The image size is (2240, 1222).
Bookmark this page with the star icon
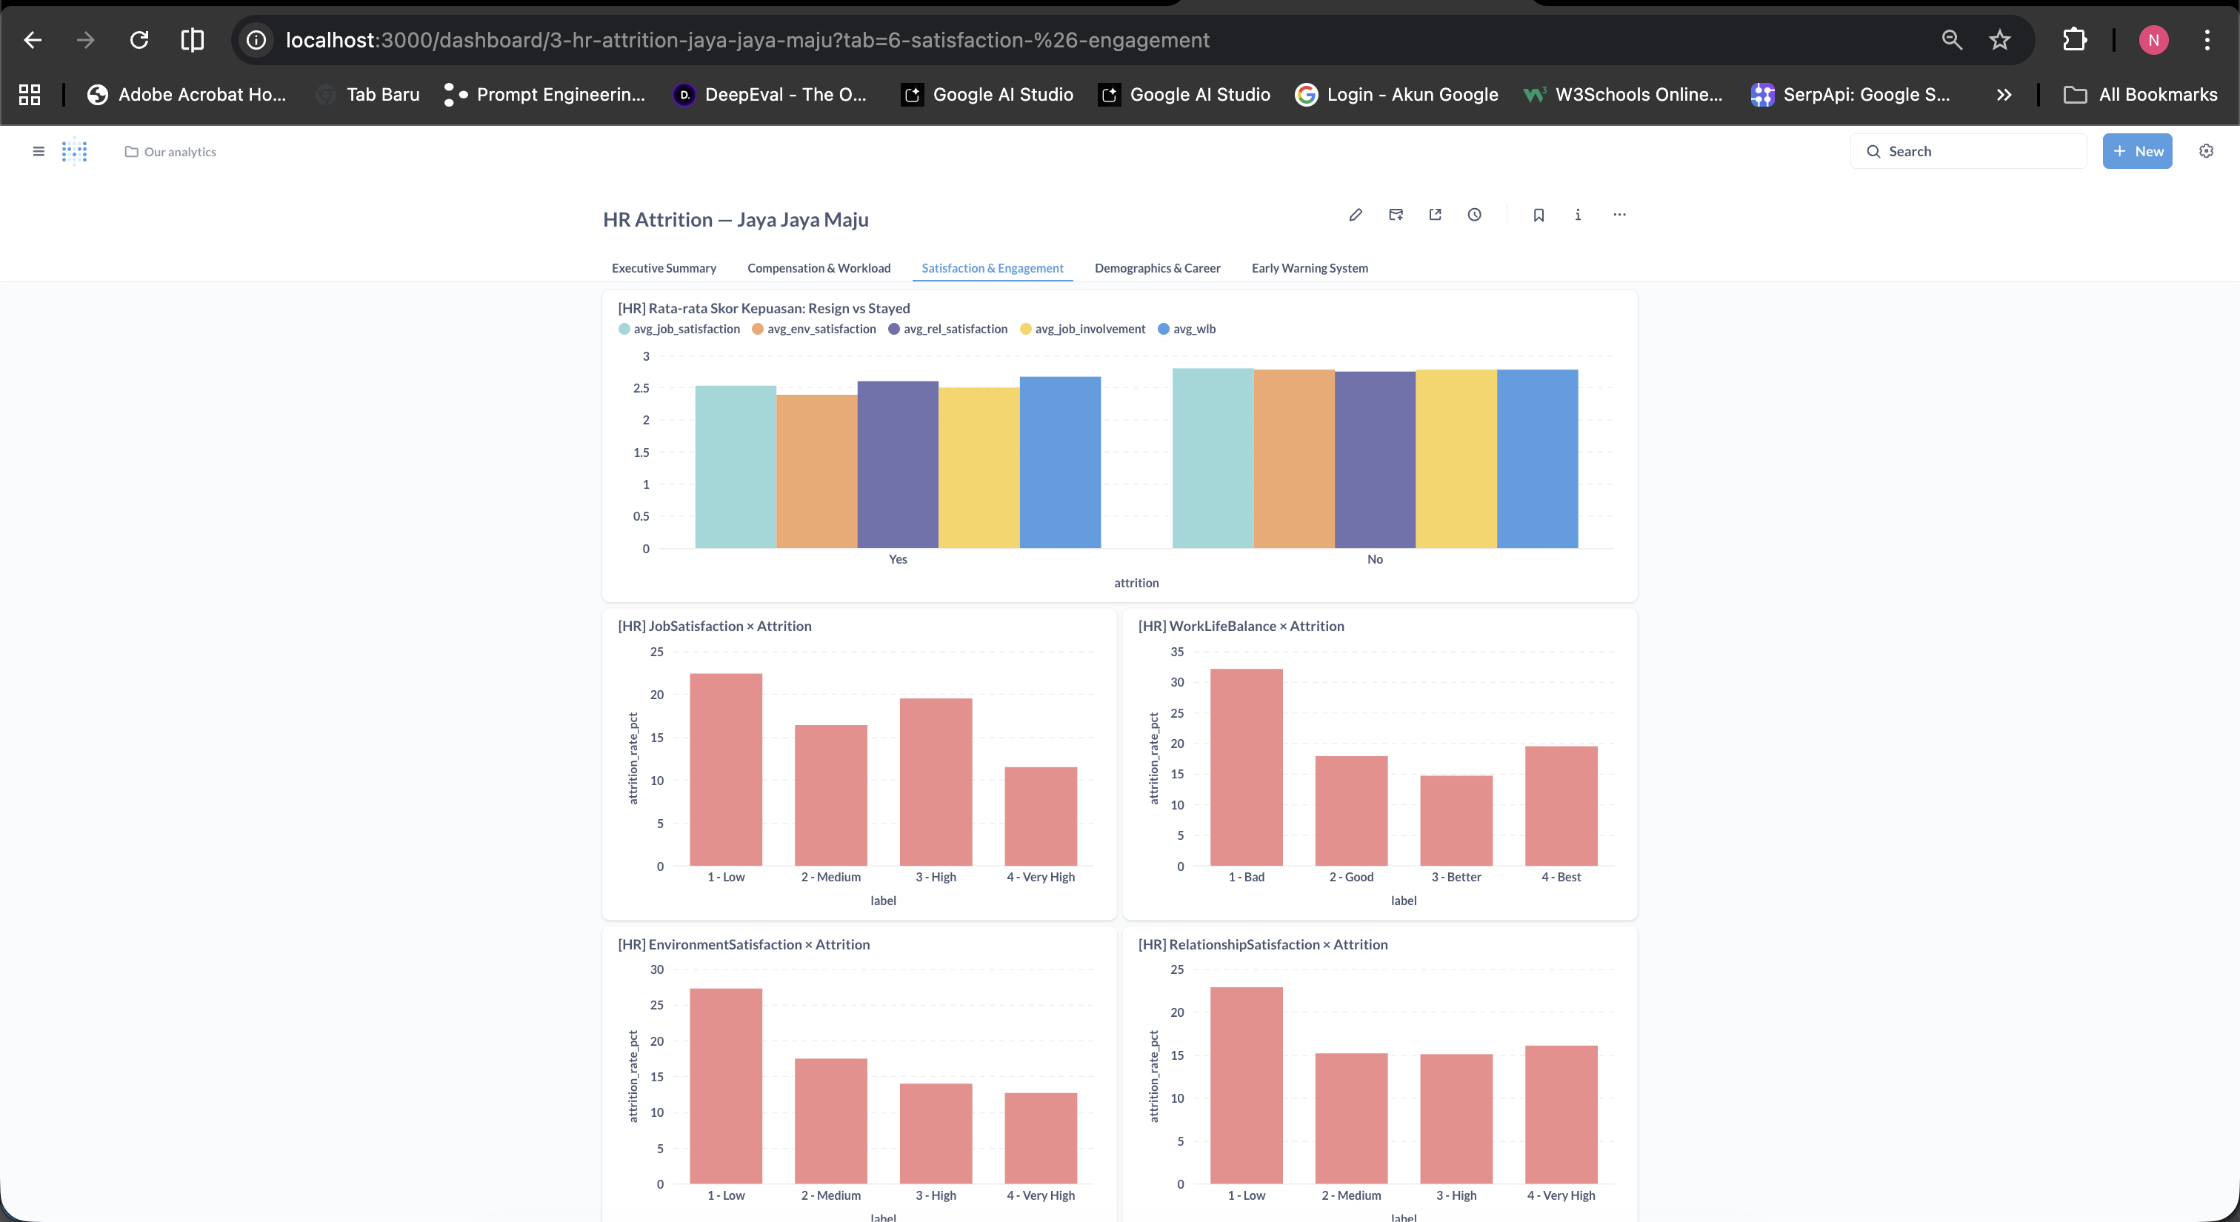[2000, 40]
